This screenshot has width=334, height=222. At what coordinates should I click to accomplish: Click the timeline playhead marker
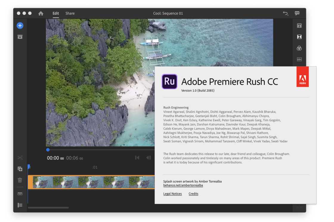29,167
